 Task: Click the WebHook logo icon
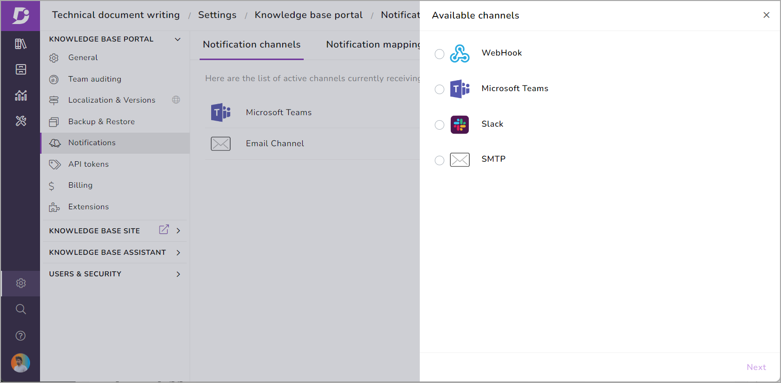(x=459, y=54)
